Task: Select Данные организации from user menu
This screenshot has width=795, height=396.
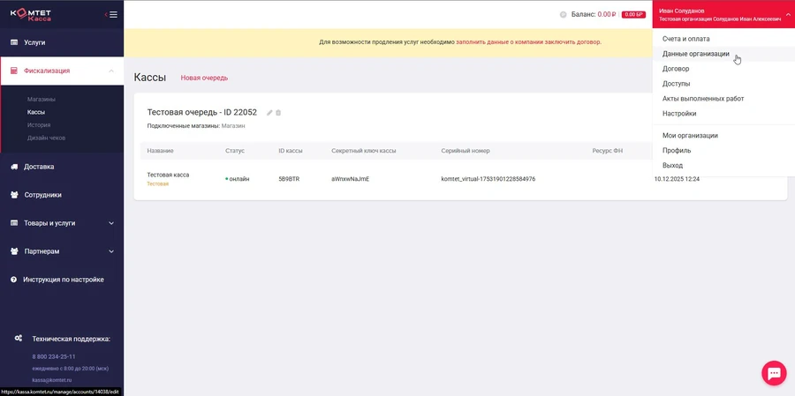Action: pyautogui.click(x=696, y=54)
